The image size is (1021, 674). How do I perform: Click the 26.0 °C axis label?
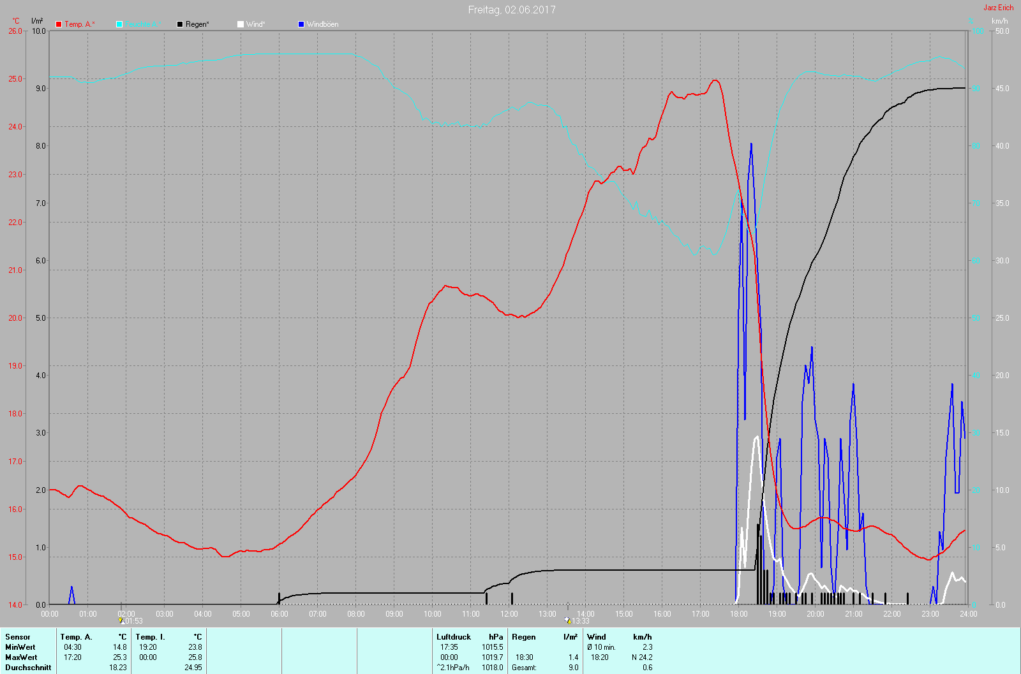click(15, 31)
